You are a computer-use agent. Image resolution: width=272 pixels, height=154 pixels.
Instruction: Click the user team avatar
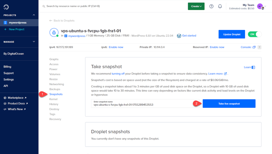[x=260, y=6]
